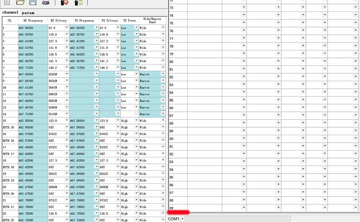
Task: Click RX Frequency 462.72500 for channel 22
Action: [x=33, y=214]
